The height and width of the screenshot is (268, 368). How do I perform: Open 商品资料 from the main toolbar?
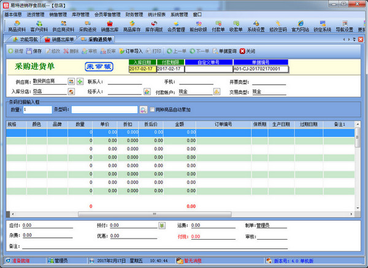point(17,26)
